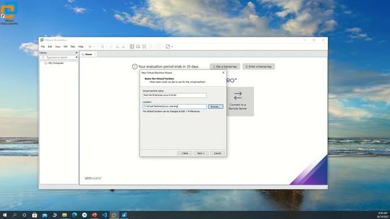Open the power options dropdown arrow
Screen dimensions: 390x219
pyautogui.click(x=94, y=47)
